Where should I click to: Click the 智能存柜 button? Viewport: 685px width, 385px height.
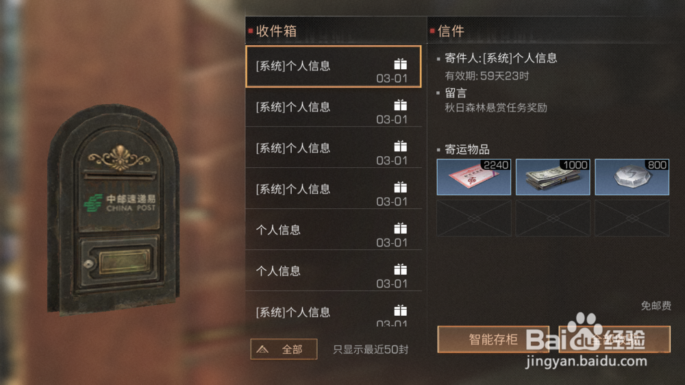pos(493,339)
